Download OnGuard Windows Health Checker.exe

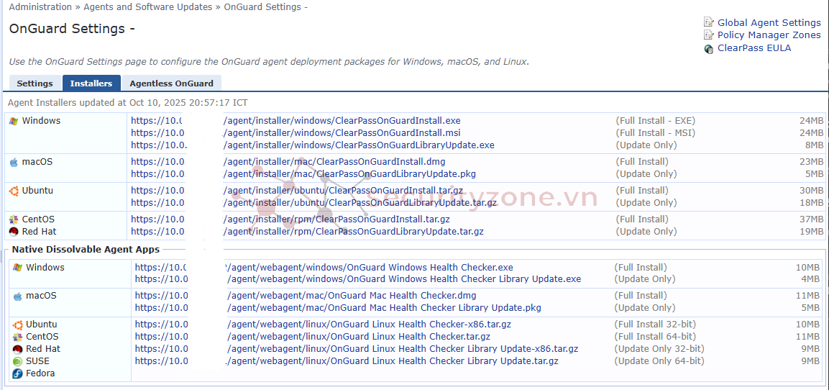pyautogui.click(x=370, y=268)
